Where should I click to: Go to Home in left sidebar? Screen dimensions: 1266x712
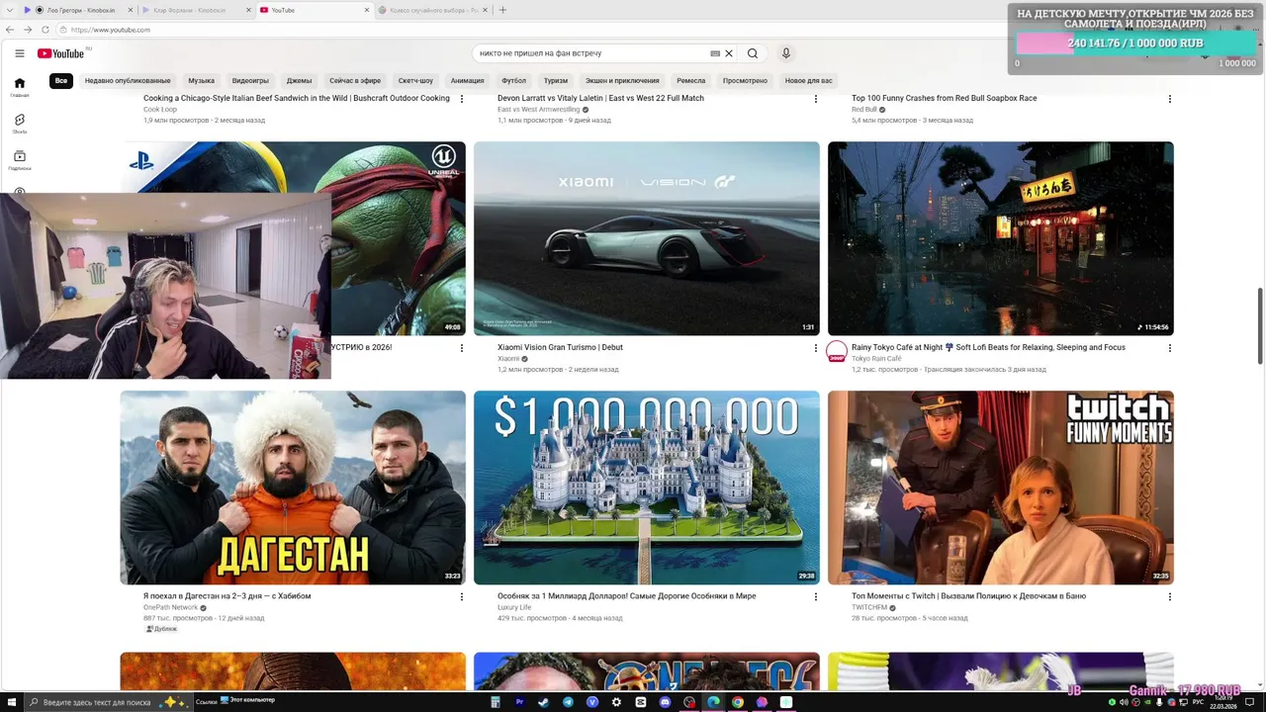19,87
